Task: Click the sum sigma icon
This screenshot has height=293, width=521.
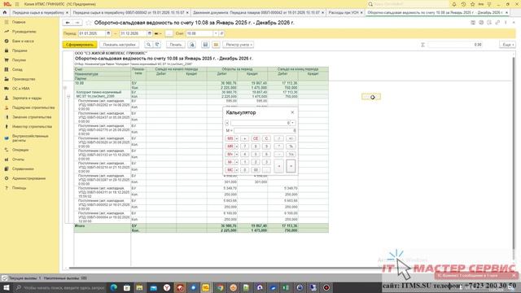Action: coord(423,45)
